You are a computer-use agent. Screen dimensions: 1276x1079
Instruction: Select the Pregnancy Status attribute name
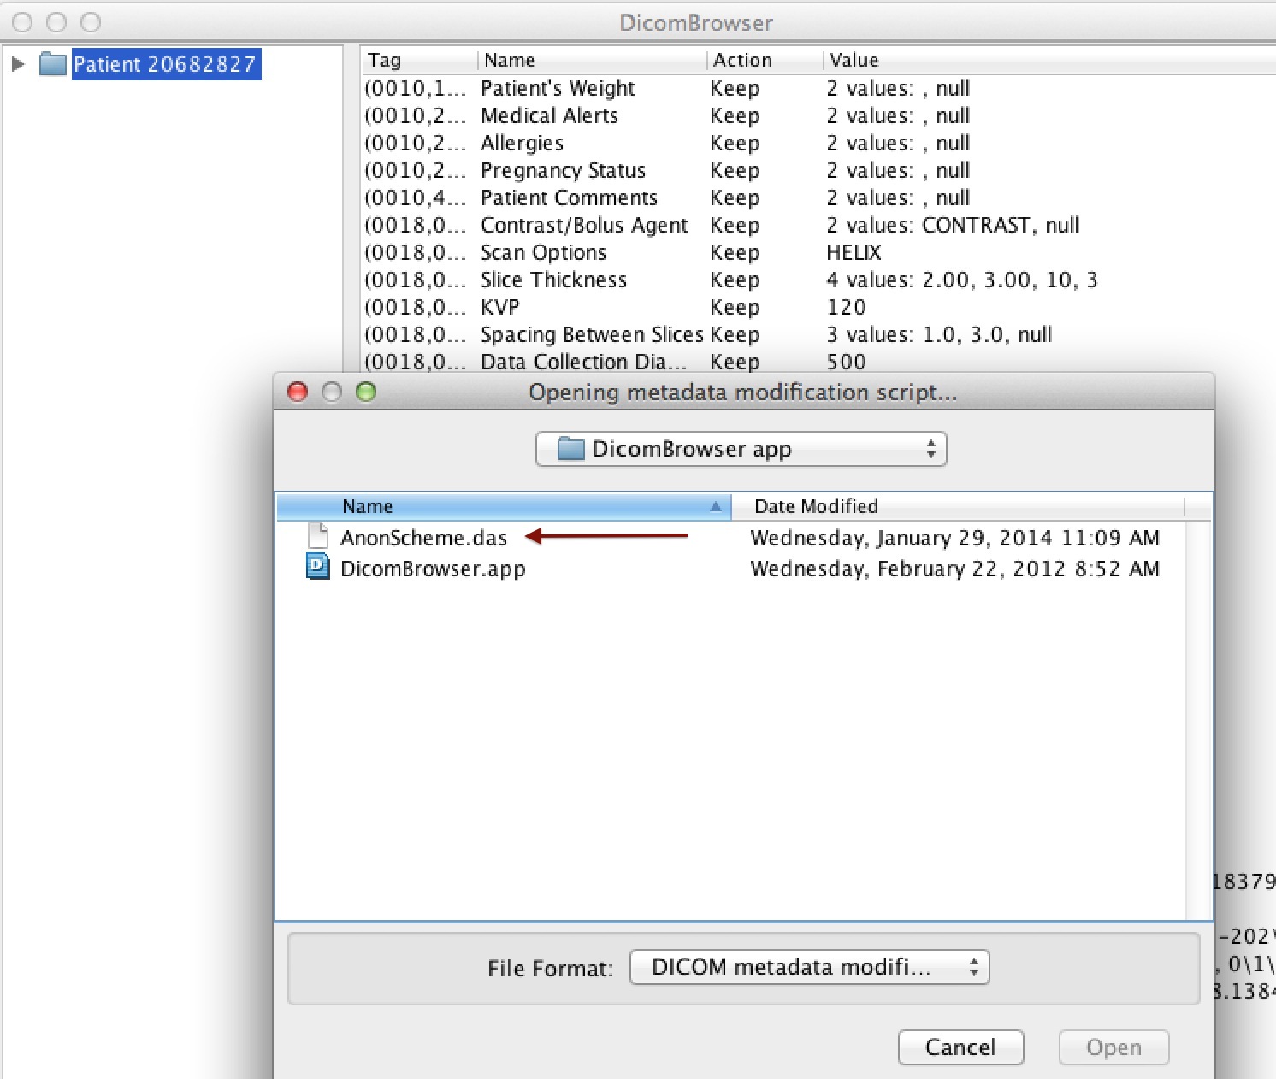[x=563, y=170]
